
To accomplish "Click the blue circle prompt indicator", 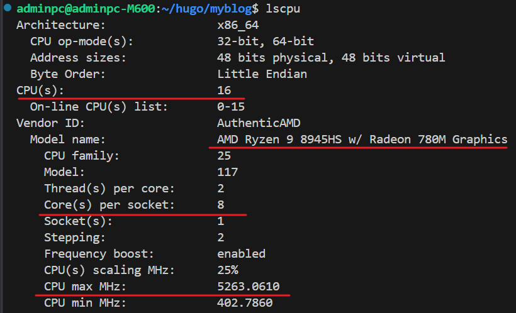I will click(x=8, y=8).
